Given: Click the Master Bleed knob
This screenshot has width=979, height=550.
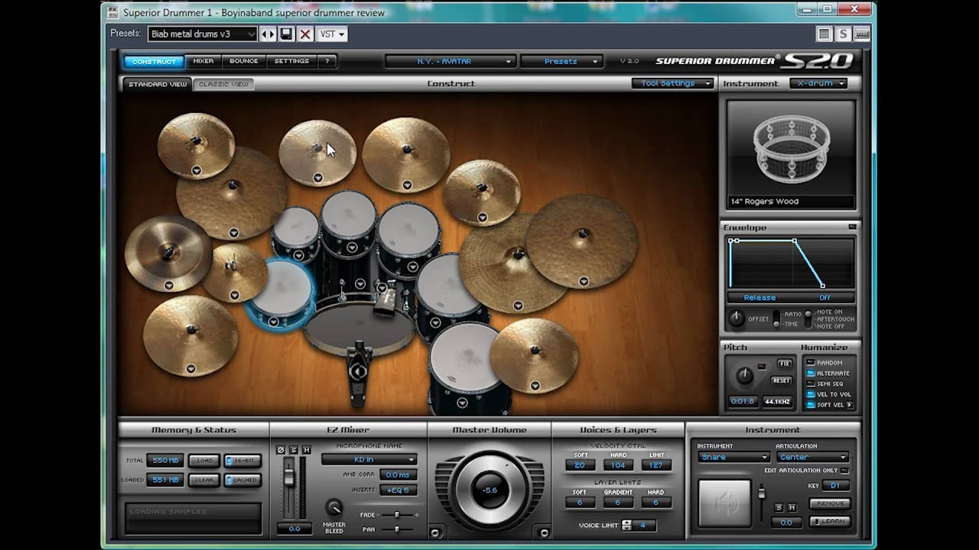Looking at the screenshot, I should tap(334, 508).
